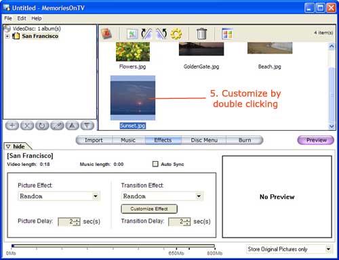The height and width of the screenshot is (260, 339).
Task: Click the Flowers.jpg file name label
Action: click(133, 66)
